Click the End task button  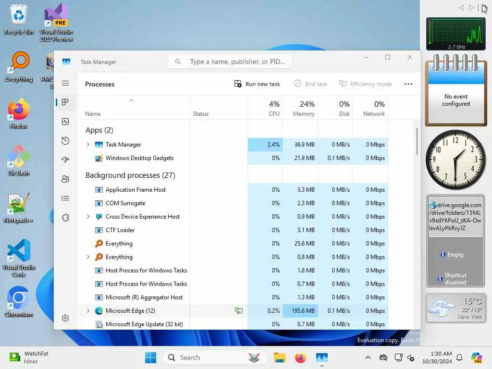pos(310,84)
